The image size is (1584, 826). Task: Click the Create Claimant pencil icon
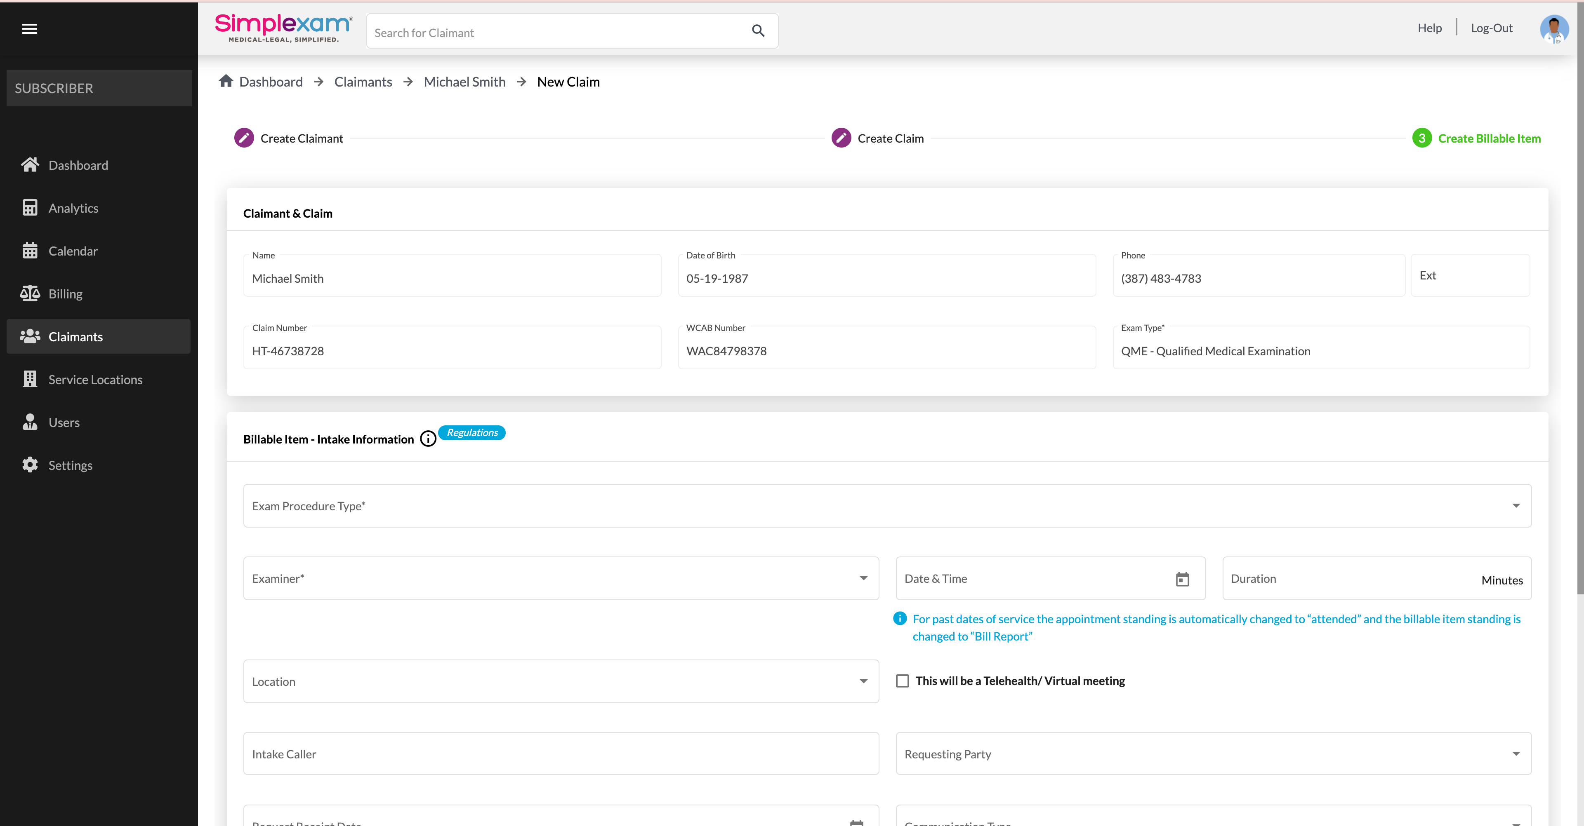[x=243, y=138]
